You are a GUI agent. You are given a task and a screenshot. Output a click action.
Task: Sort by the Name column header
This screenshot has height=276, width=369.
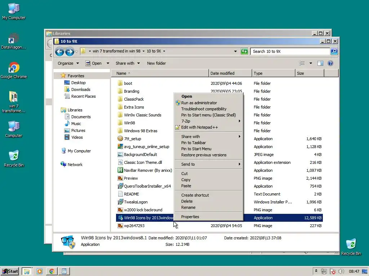[x=160, y=73]
